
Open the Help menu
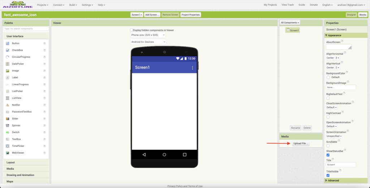click(x=102, y=5)
